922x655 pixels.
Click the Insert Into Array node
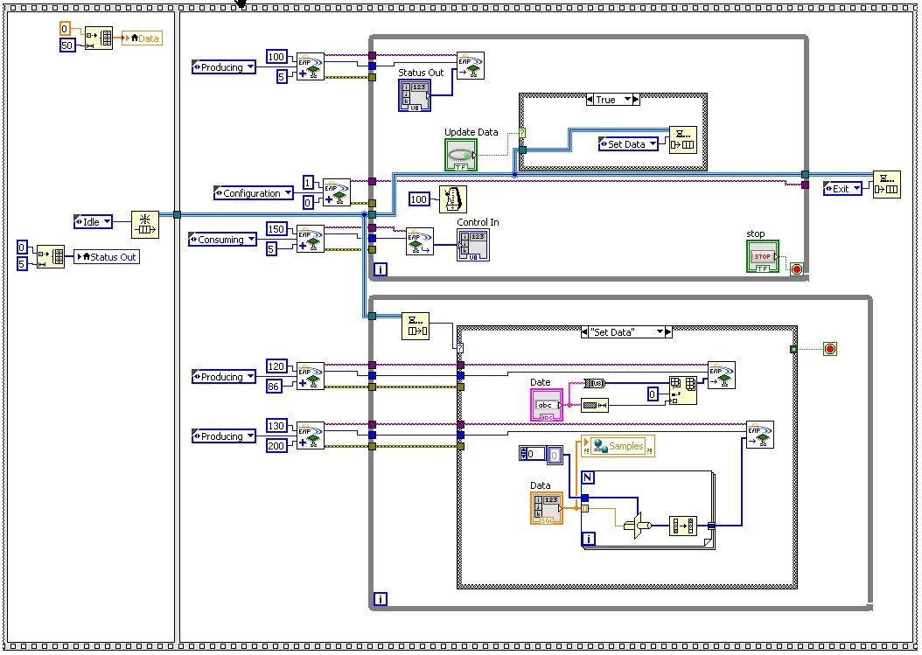[683, 390]
